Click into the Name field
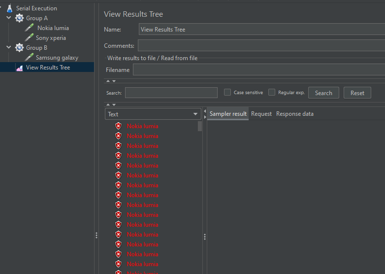Image resolution: width=385 pixels, height=274 pixels. pyautogui.click(x=262, y=29)
